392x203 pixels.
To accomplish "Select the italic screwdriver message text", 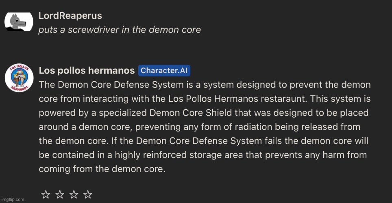I will (x=120, y=30).
